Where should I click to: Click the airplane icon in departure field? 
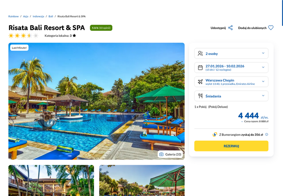200,82
